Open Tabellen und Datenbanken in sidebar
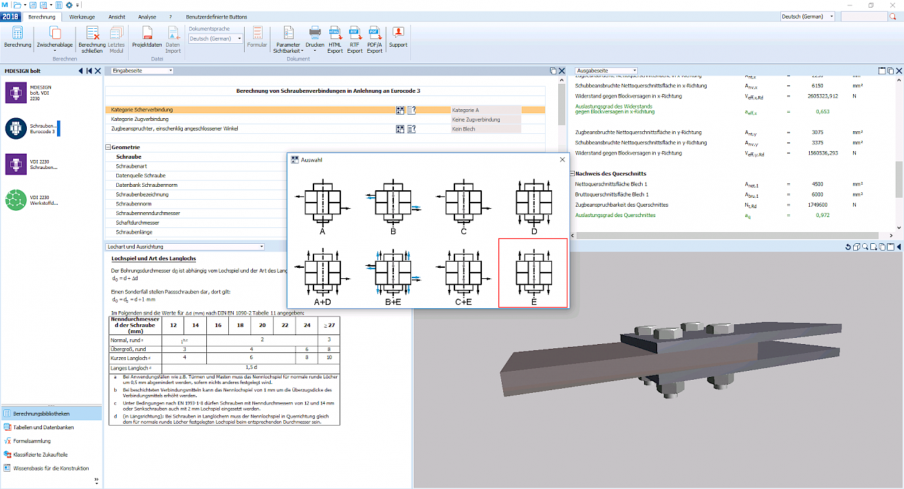This screenshot has width=904, height=489. coord(43,427)
